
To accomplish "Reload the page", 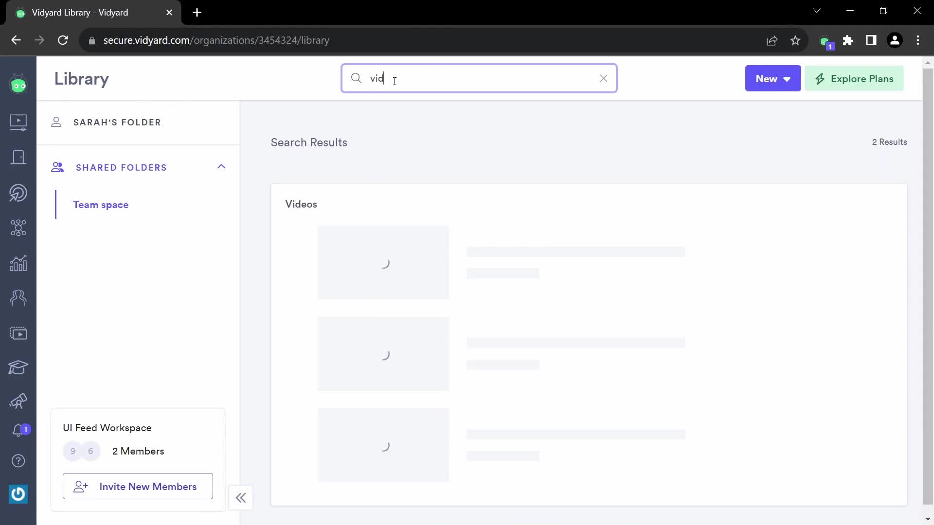I will point(63,40).
